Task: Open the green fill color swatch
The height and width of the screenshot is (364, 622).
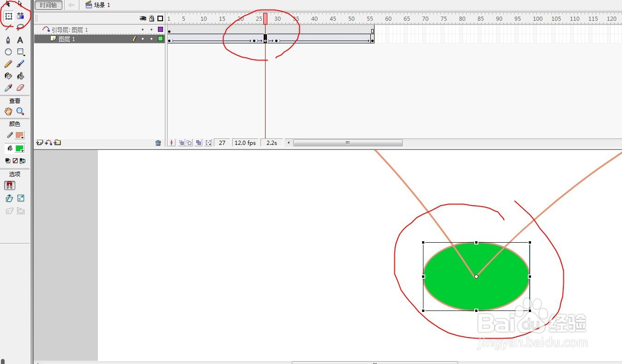Action: click(x=19, y=149)
